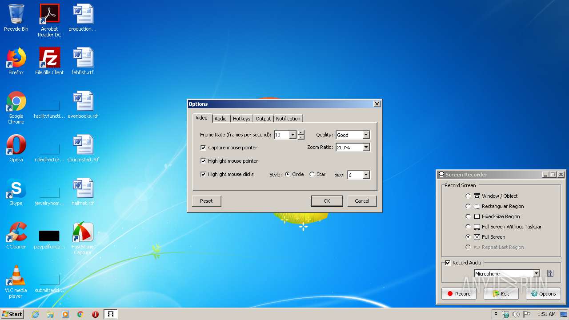Open media player taskbar icon
This screenshot has height=320, width=569.
pos(65,314)
